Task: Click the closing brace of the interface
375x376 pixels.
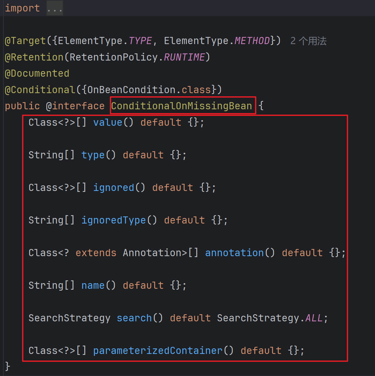Action: [x=8, y=367]
